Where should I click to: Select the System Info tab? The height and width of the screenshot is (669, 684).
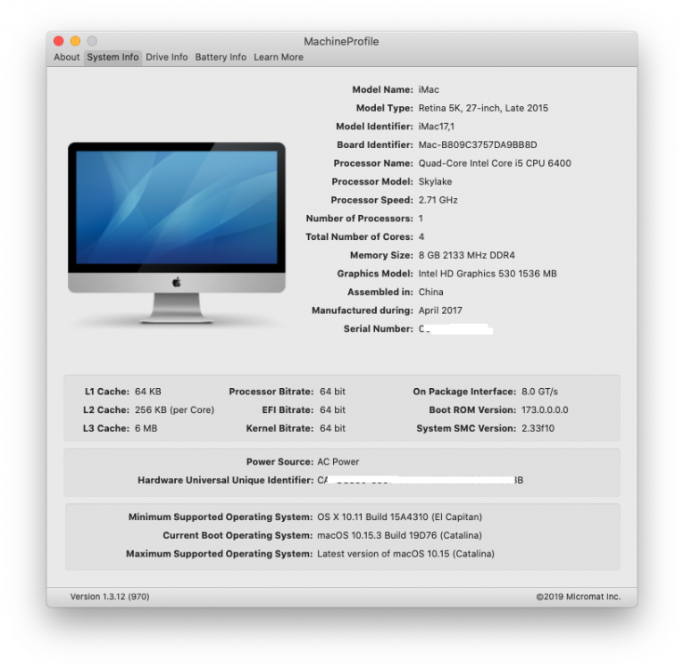(113, 57)
